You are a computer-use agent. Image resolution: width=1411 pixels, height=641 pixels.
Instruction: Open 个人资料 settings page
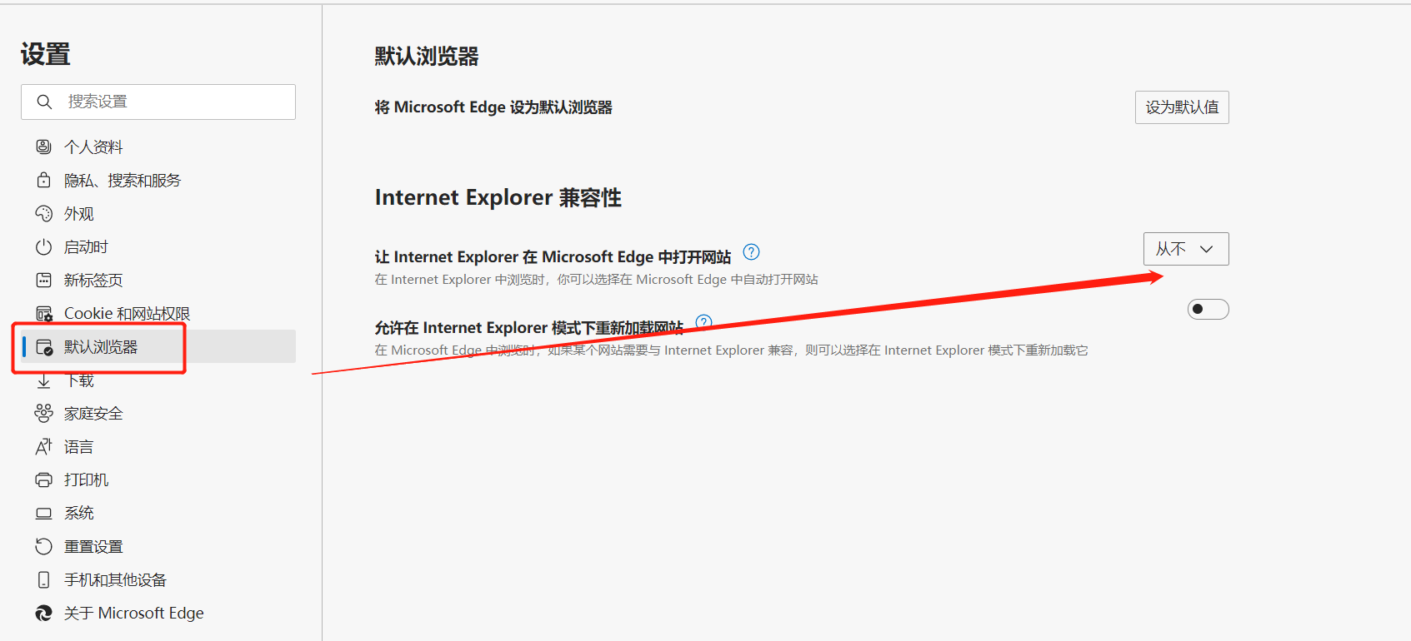pyautogui.click(x=158, y=147)
